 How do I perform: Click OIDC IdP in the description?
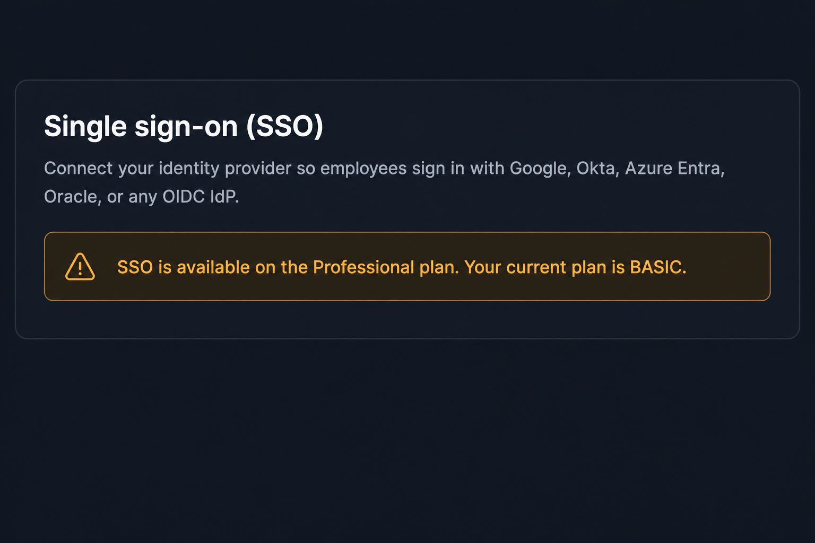tap(201, 197)
